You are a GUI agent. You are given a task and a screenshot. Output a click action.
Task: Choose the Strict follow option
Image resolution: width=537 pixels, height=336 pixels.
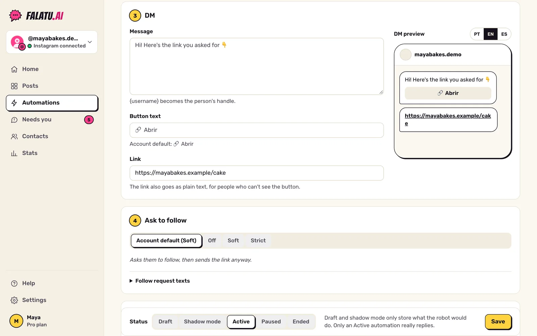[x=258, y=241]
